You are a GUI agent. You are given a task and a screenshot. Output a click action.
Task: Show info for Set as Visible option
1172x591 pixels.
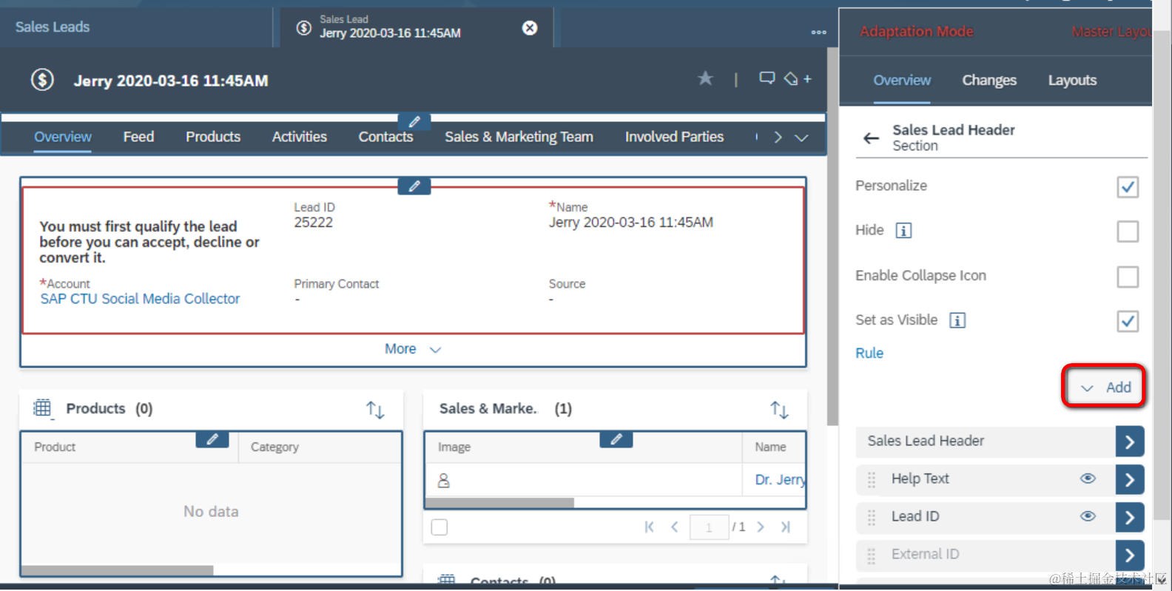point(957,320)
